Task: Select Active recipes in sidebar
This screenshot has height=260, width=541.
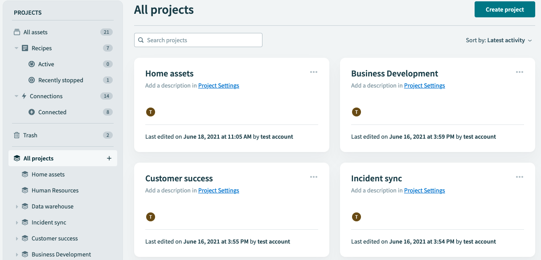Action: click(46, 64)
